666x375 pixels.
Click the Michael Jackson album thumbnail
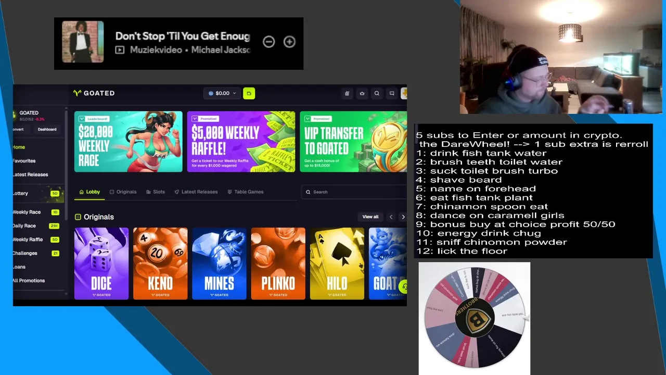[83, 42]
